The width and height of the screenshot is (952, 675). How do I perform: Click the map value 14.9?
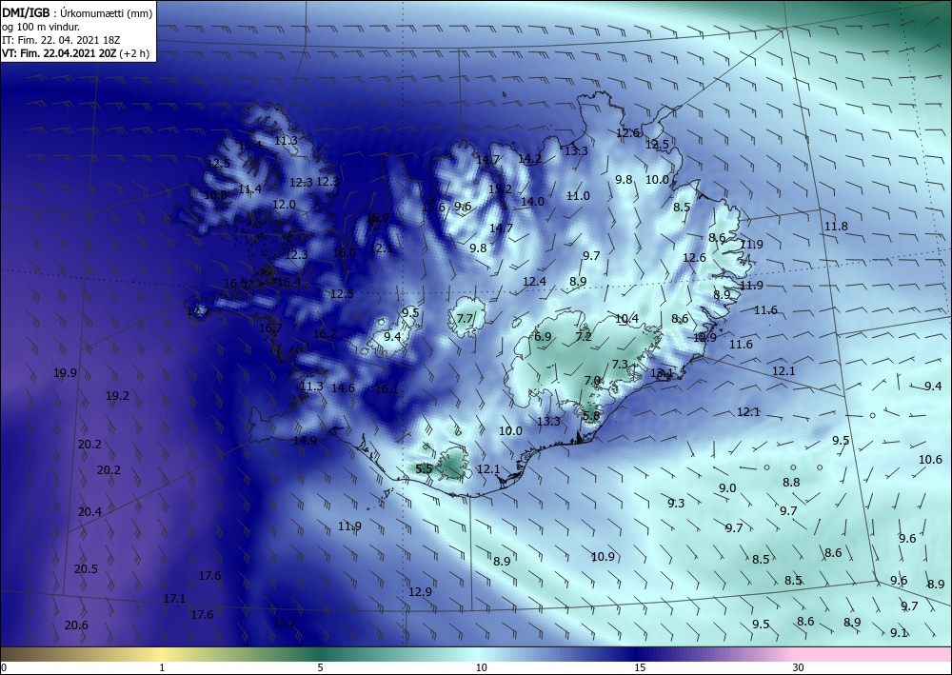(305, 440)
